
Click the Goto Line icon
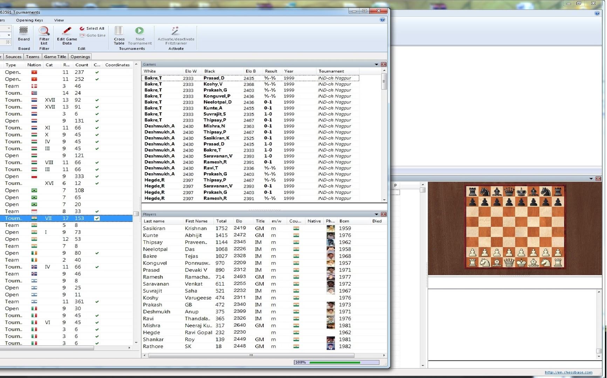82,35
